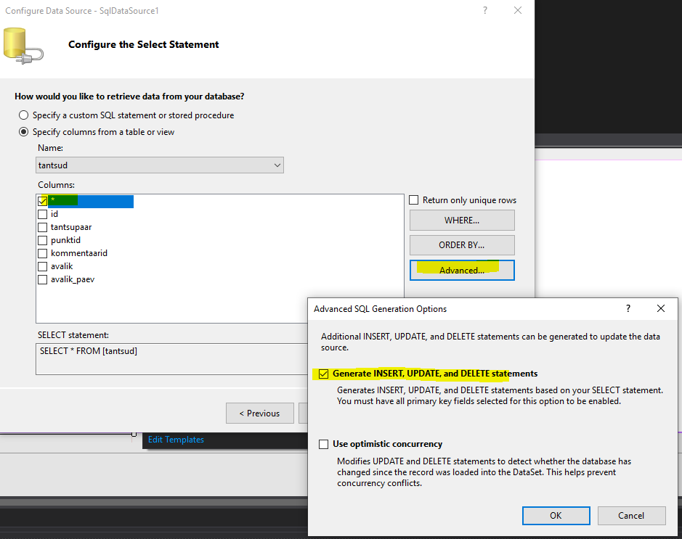Viewport: 682px width, 539px height.
Task: Select specify columns from a table option
Action: [24, 132]
